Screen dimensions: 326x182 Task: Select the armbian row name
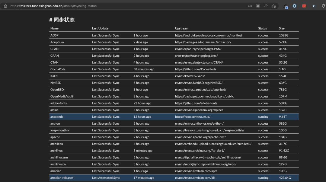click(x=56, y=171)
